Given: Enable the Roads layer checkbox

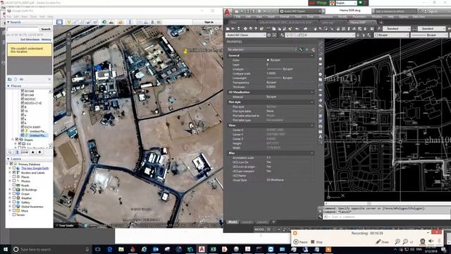Looking at the screenshot, I should [14, 185].
